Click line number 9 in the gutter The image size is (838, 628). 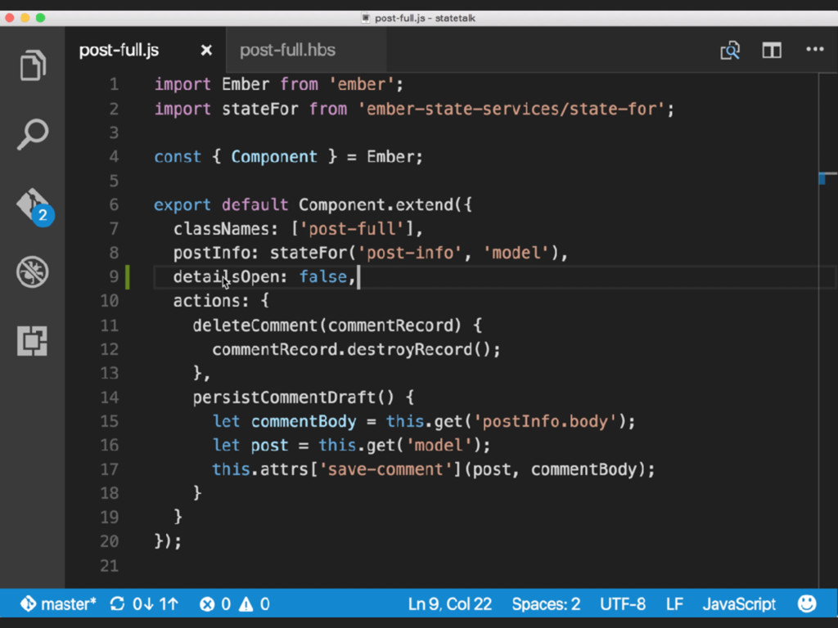pos(114,276)
